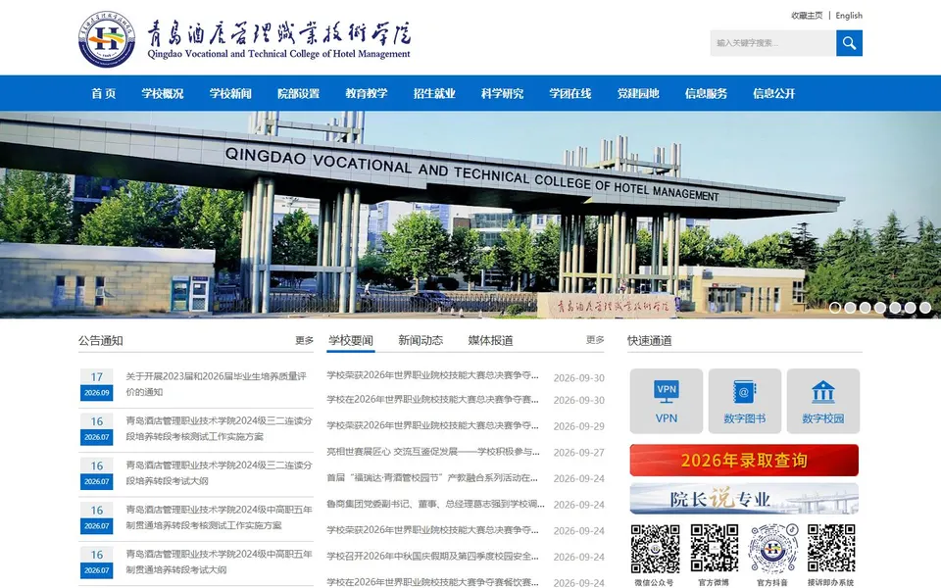Open news 亮相世赛展匠心 交流互鉴促发展
The image size is (941, 588).
tap(432, 452)
